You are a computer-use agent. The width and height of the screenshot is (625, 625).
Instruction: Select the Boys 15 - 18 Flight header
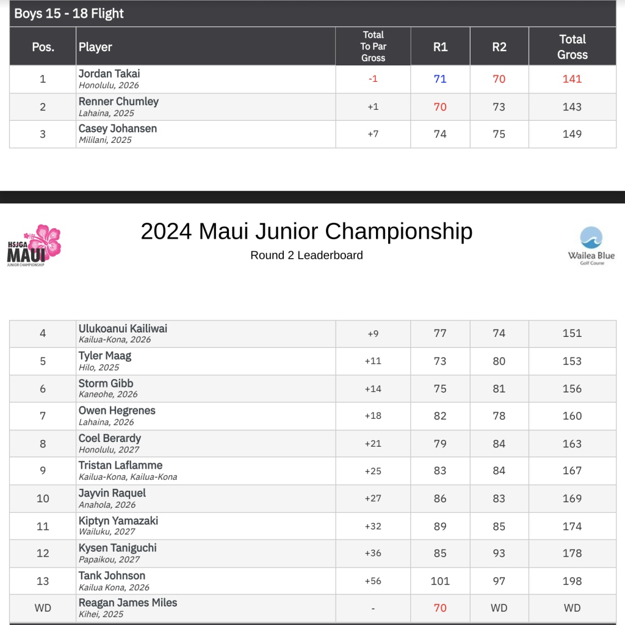(69, 13)
